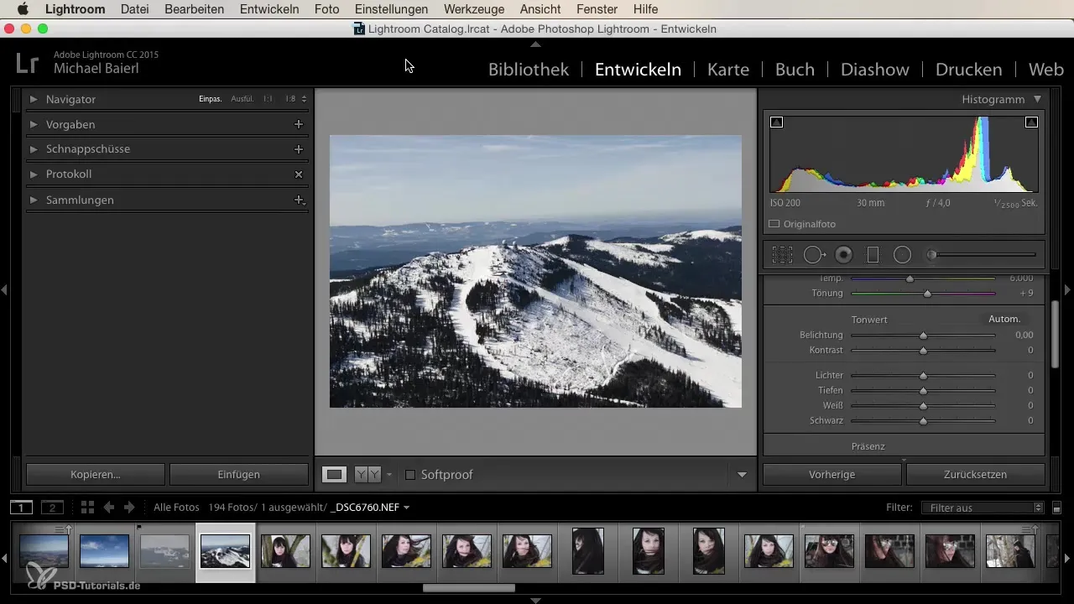The height and width of the screenshot is (604, 1074).
Task: Switch to the Drucken module
Action: [x=969, y=70]
